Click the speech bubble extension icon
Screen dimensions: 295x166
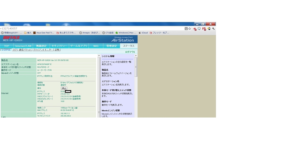tap(199, 29)
